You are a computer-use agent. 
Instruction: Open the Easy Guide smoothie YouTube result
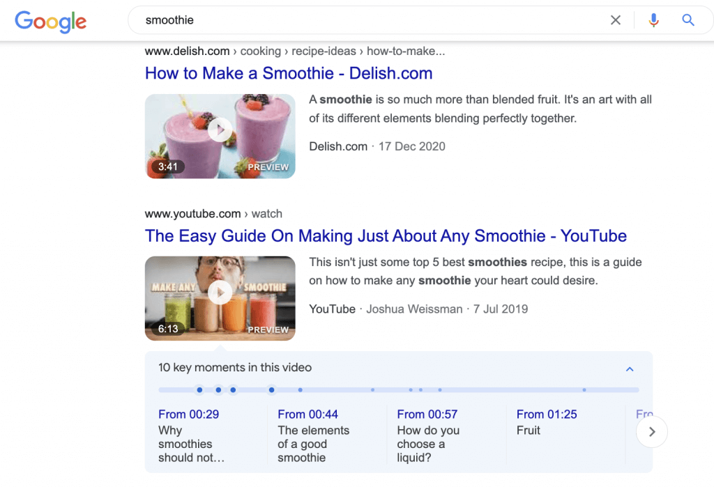coord(386,236)
